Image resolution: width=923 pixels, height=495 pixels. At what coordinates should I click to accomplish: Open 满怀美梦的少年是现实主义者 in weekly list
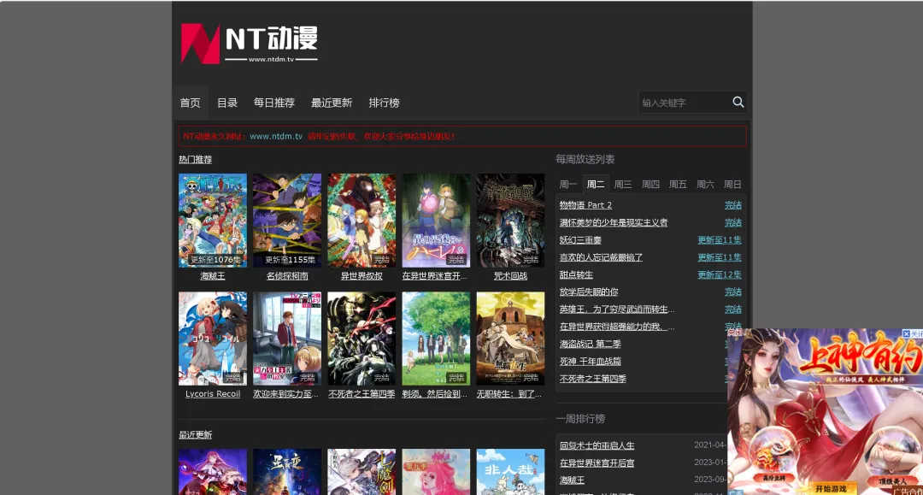click(x=614, y=222)
